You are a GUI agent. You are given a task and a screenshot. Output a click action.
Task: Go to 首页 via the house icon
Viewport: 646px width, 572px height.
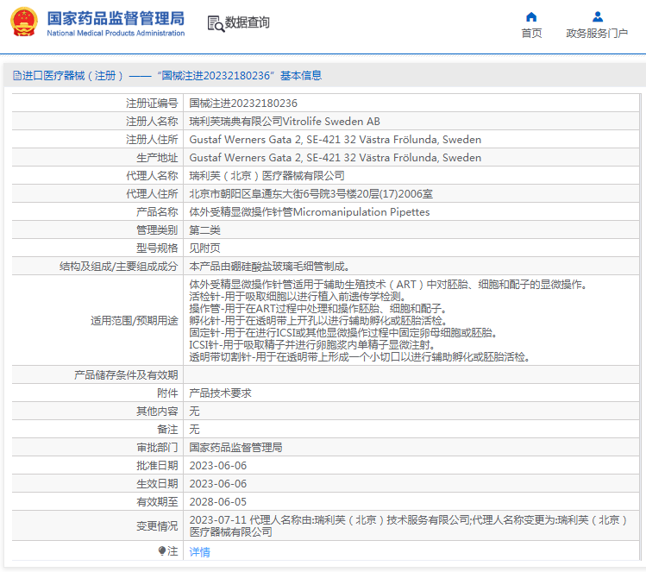click(531, 17)
